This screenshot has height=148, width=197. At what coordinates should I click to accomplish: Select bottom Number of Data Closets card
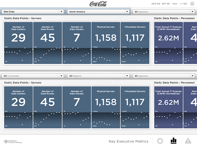tap(77, 107)
